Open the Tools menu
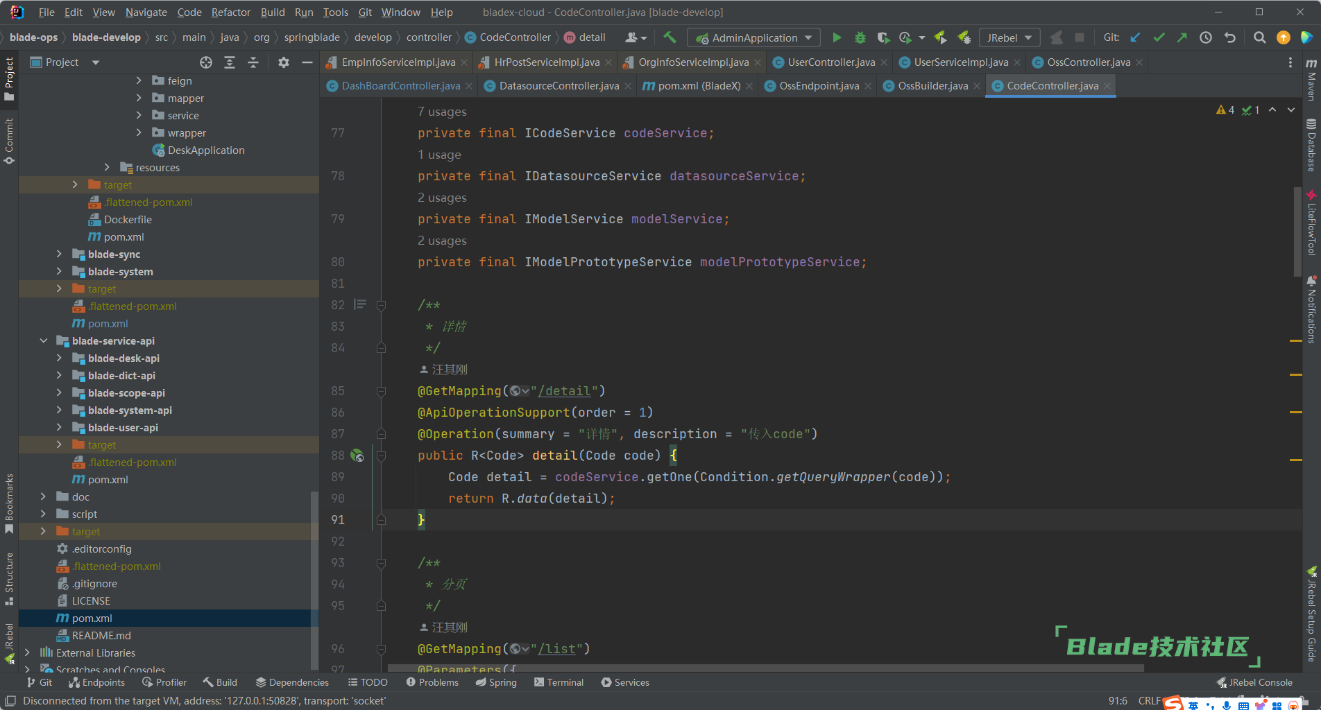The height and width of the screenshot is (710, 1321). pos(336,12)
